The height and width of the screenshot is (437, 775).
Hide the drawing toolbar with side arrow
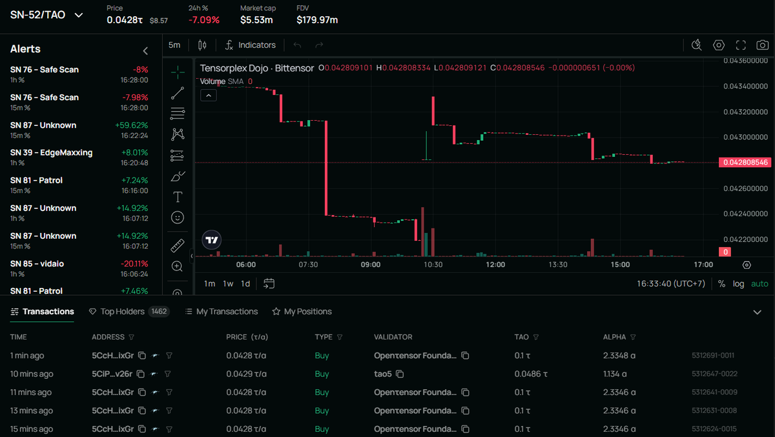191,257
